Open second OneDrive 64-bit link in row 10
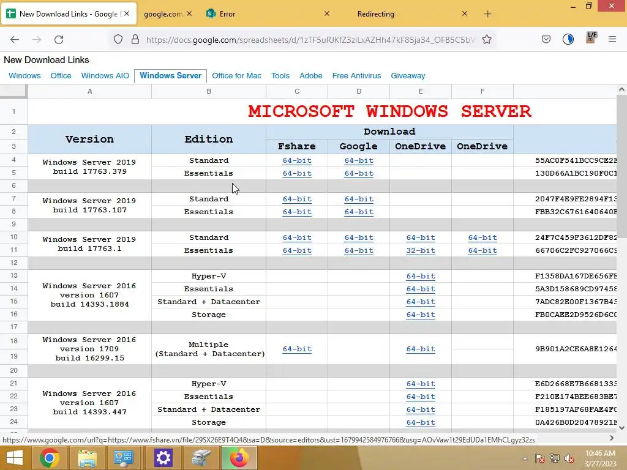Image resolution: width=627 pixels, height=470 pixels. click(x=482, y=238)
